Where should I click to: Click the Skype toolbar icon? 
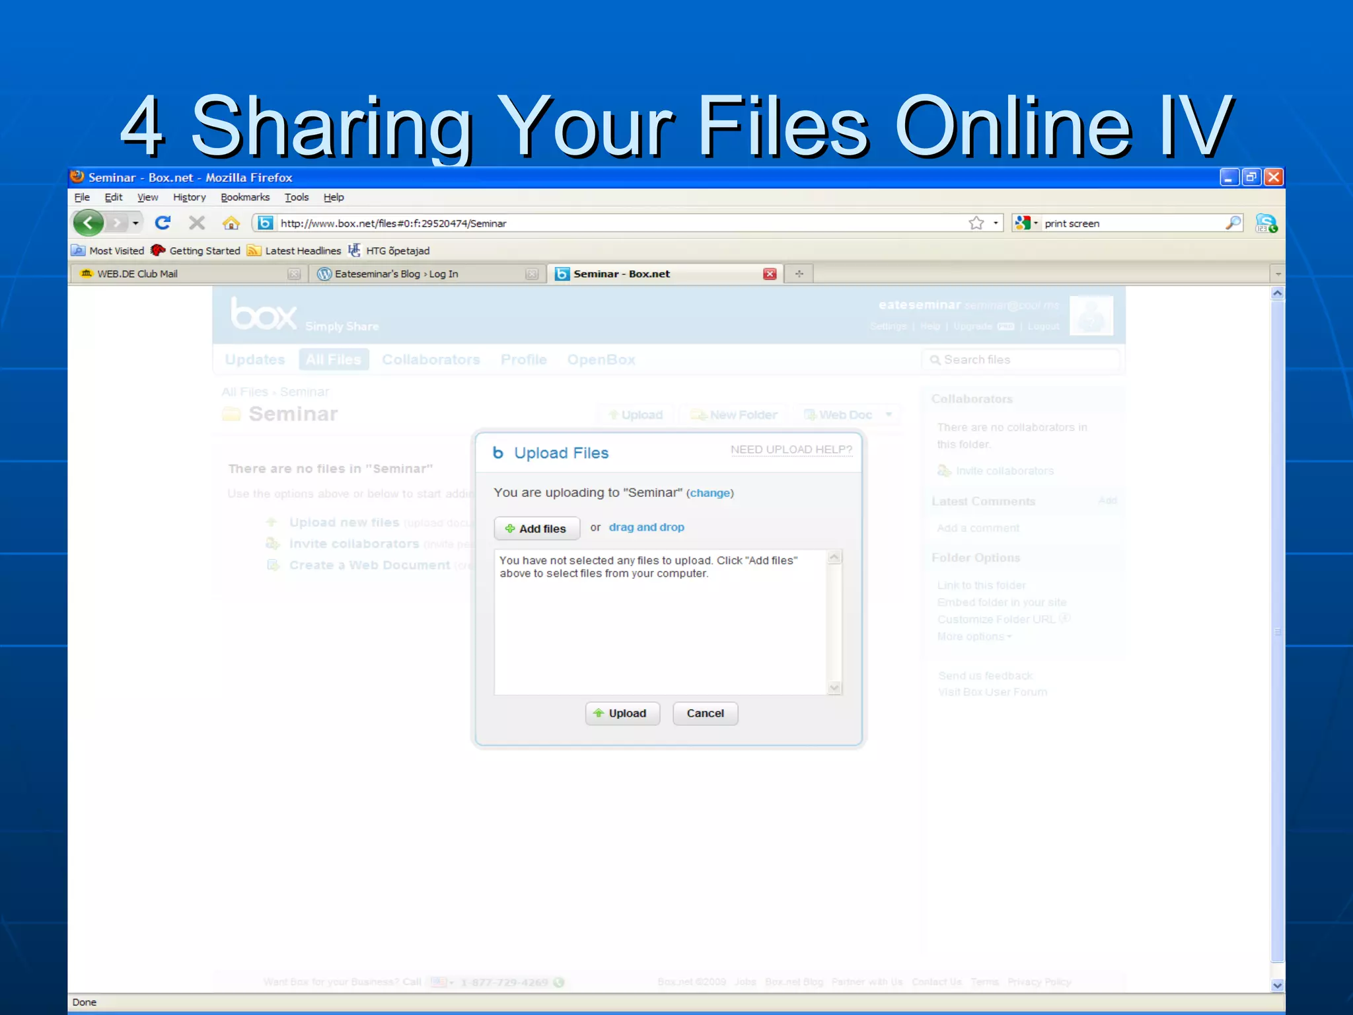(1266, 223)
